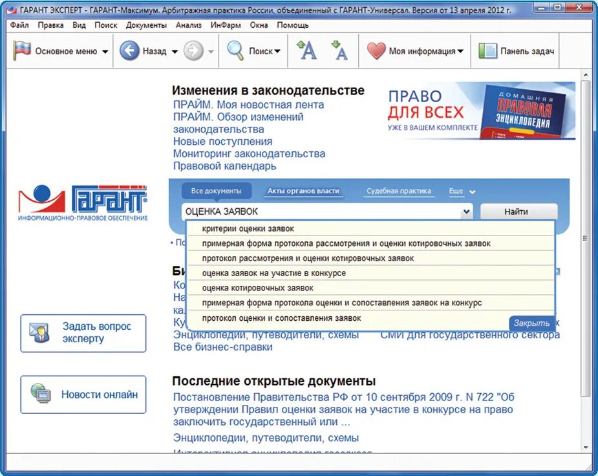Click the magnifying glass Search icon
The image size is (598, 476).
coord(235,50)
